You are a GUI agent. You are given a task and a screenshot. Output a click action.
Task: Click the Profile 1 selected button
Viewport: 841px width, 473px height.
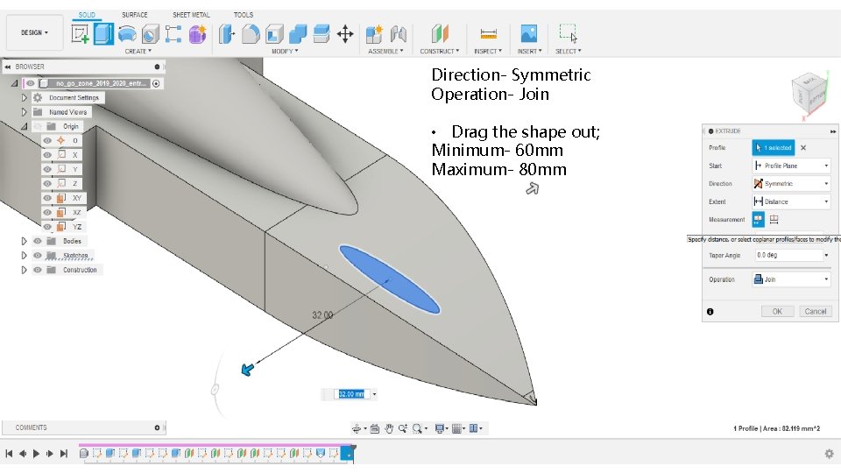[x=774, y=147]
